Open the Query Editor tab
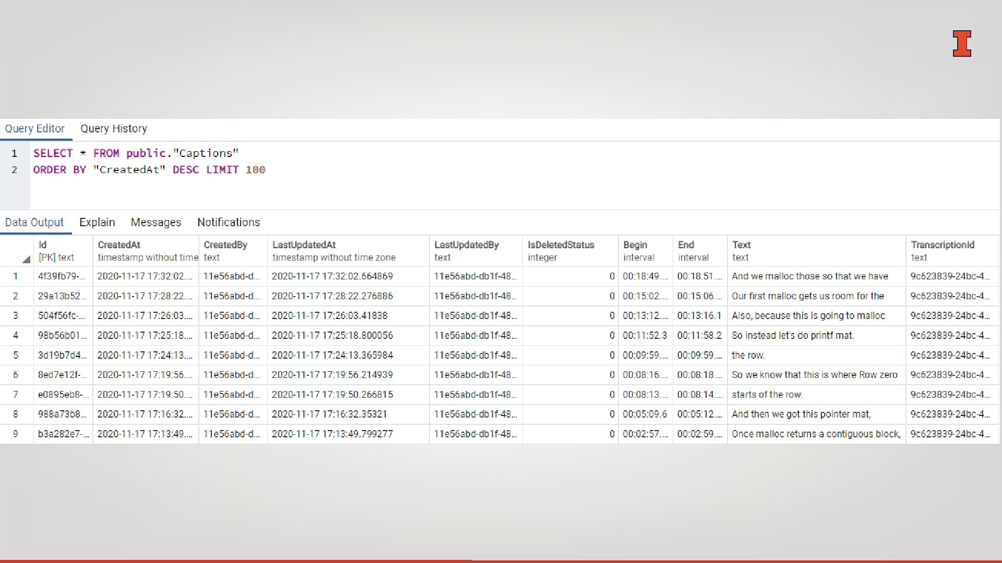The height and width of the screenshot is (563, 1002). 34,129
